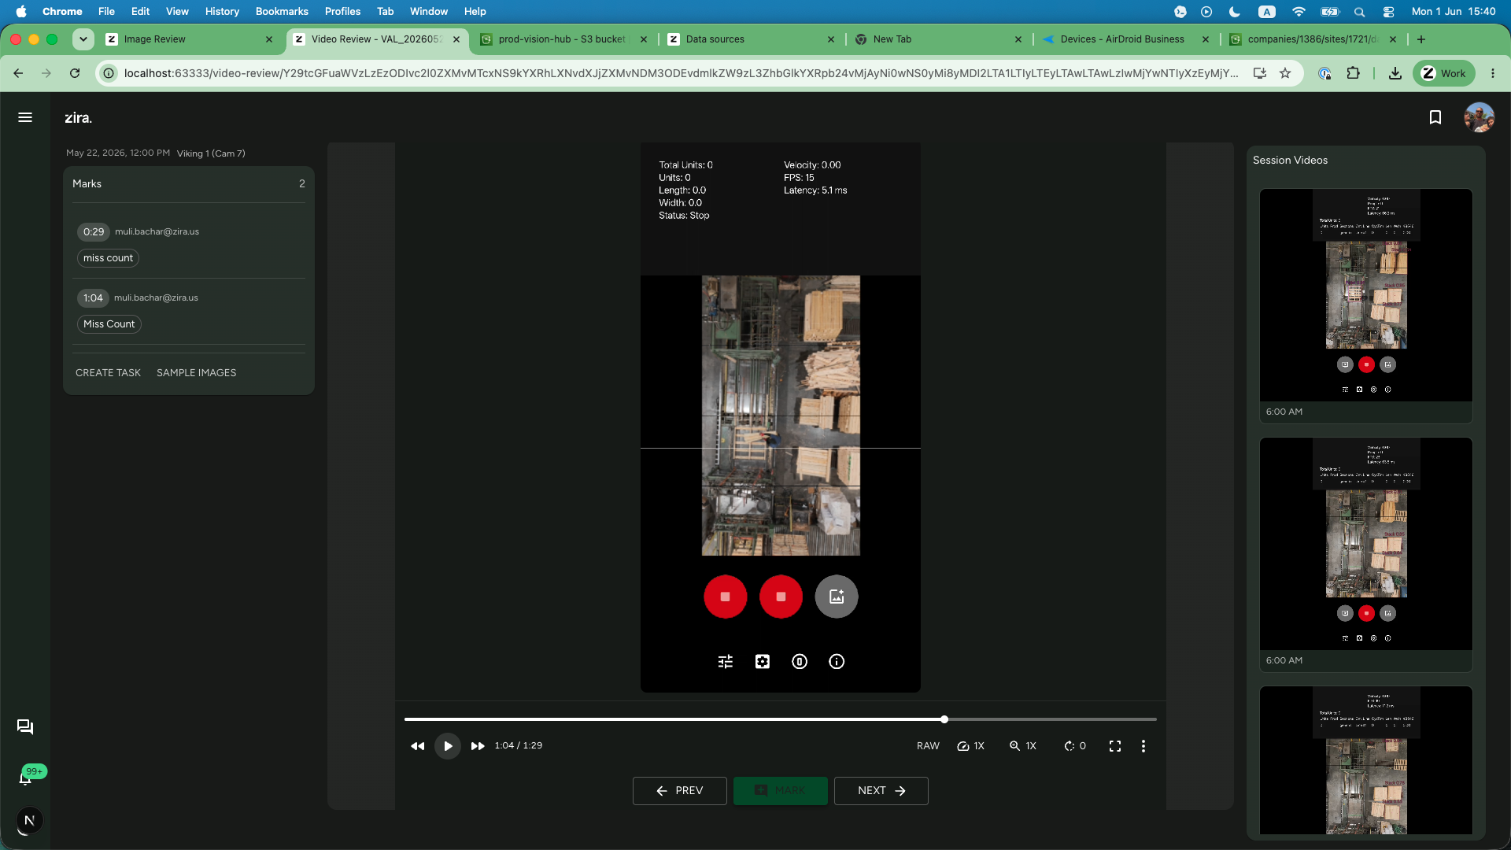
Task: Switch to Data sources browser tab
Action: pyautogui.click(x=752, y=39)
